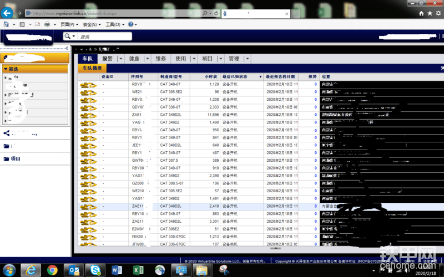The image size is (444, 277).
Task: Click excavator icon in the 11,696-hour row
Action: click(x=88, y=115)
